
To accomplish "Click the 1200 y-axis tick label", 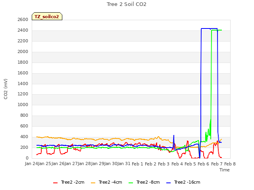I will point(23,94).
